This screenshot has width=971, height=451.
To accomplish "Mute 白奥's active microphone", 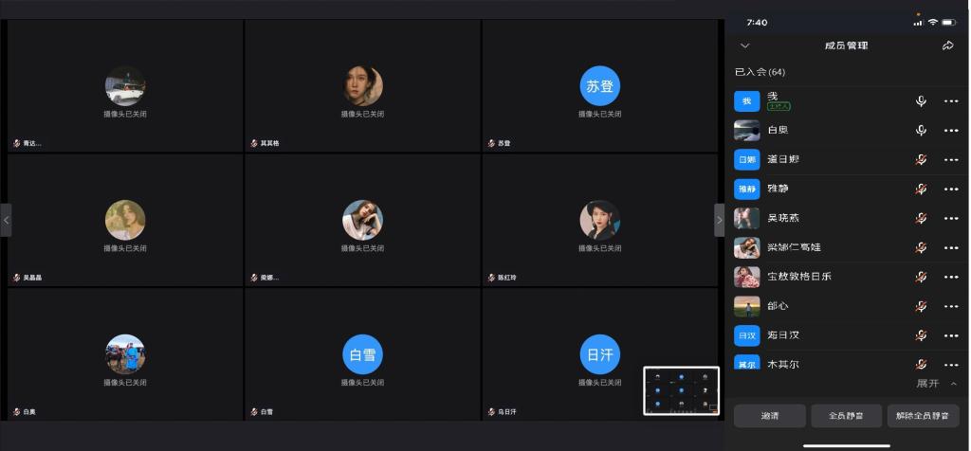I will tap(921, 131).
